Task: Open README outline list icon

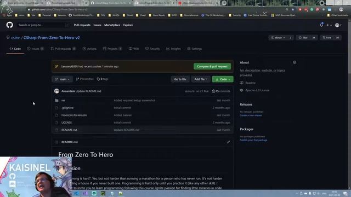Action: pyautogui.click(x=56, y=142)
